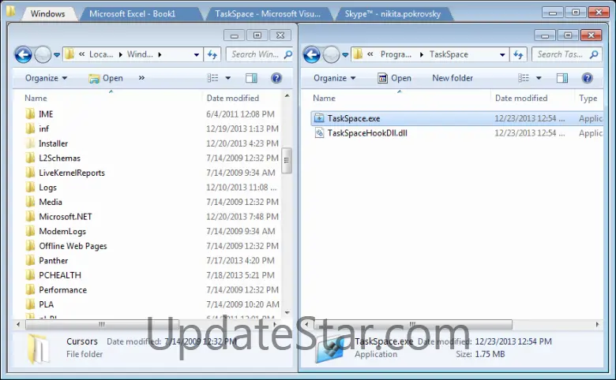The image size is (616, 380).
Task: Switch to the TaskSpace - Microsoft Visual tab
Action: 268,13
